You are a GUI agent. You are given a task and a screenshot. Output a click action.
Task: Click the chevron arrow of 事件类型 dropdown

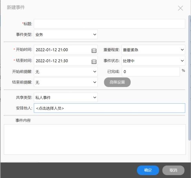(95, 34)
